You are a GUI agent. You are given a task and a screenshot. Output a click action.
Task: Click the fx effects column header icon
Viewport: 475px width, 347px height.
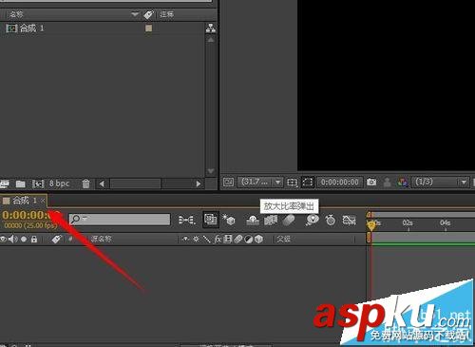click(218, 239)
